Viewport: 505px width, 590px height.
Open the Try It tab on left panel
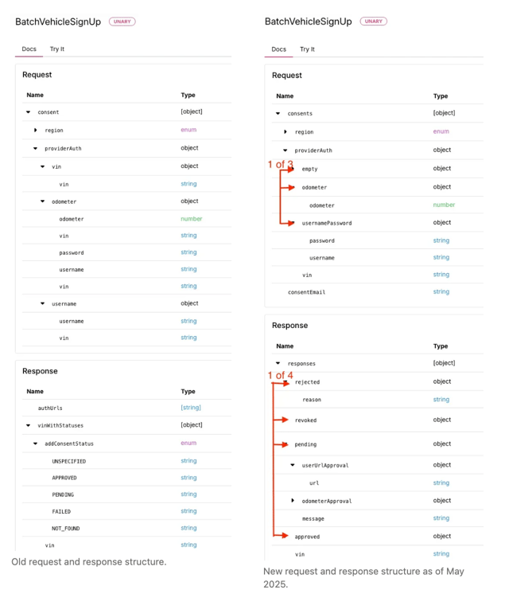(x=57, y=49)
